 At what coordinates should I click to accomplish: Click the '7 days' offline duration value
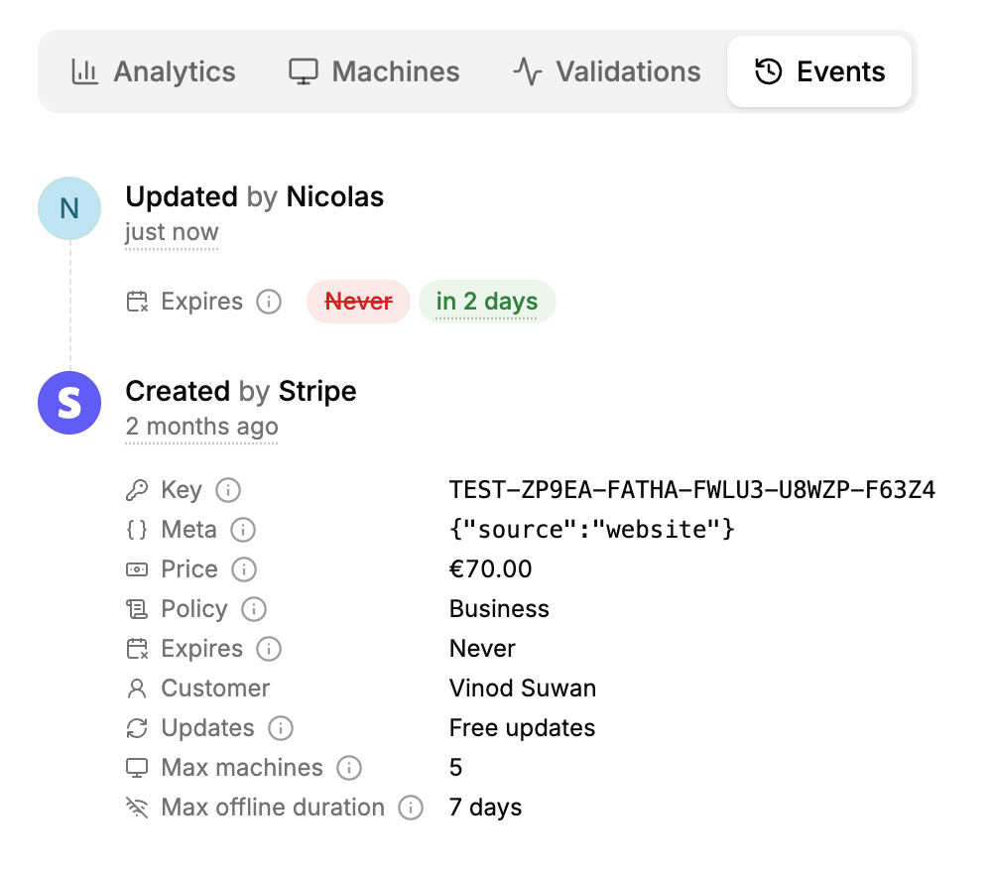(x=485, y=808)
